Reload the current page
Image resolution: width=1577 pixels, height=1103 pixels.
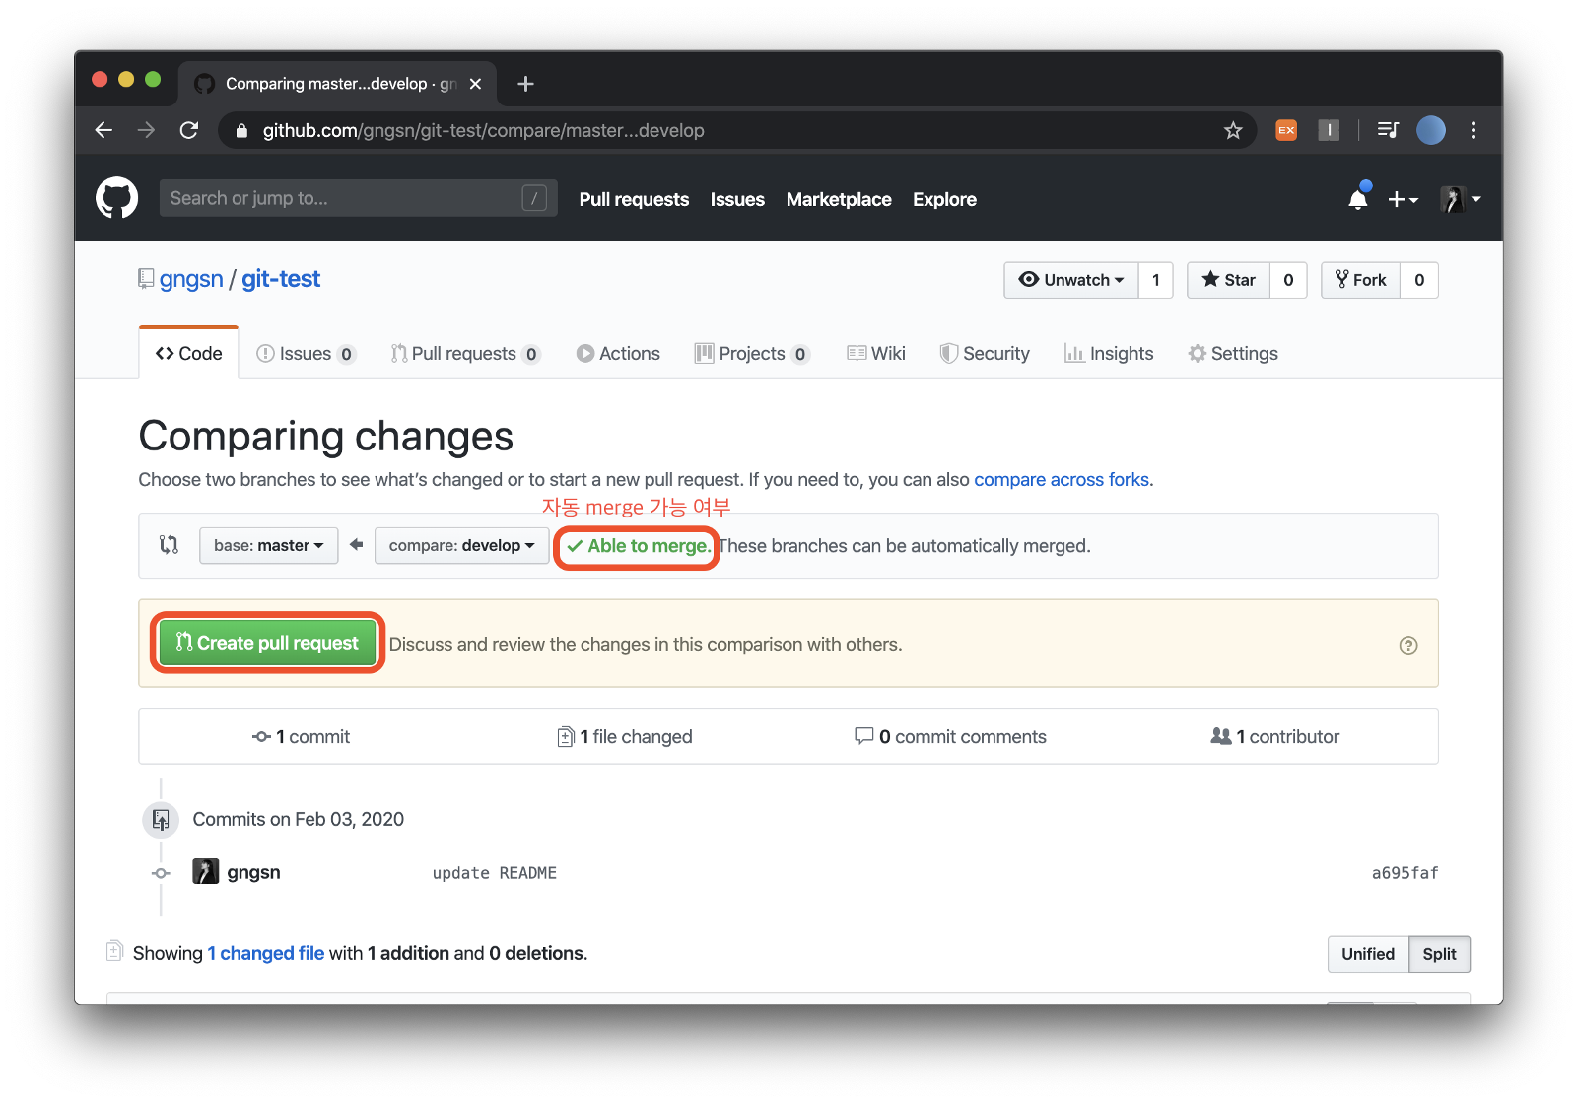[x=189, y=130]
